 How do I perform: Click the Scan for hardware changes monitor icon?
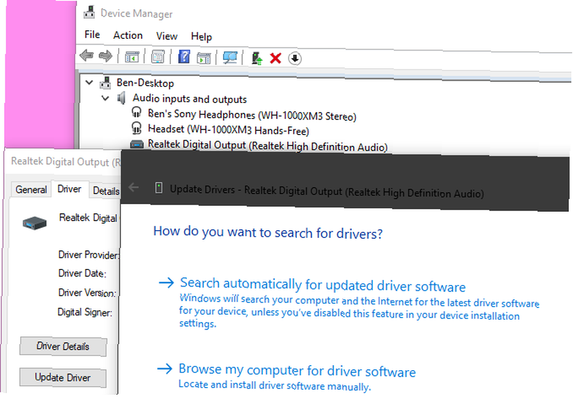[230, 58]
